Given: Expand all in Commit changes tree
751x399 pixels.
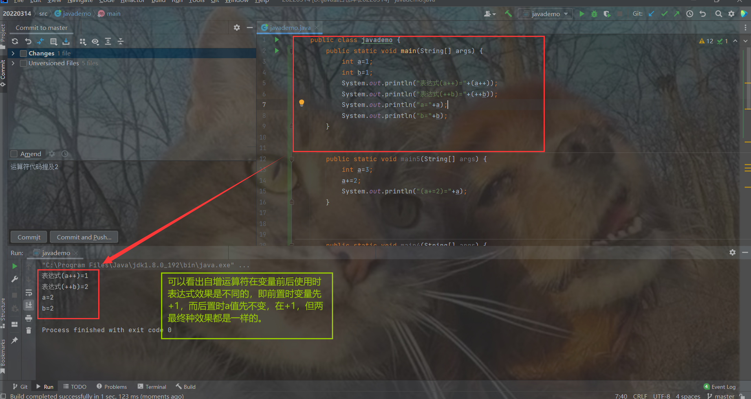Looking at the screenshot, I should pyautogui.click(x=108, y=41).
